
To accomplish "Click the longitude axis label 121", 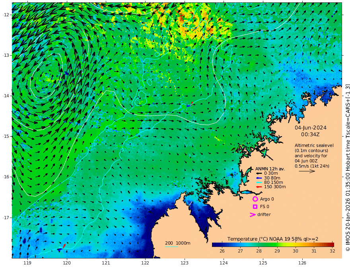I will click(x=106, y=263).
